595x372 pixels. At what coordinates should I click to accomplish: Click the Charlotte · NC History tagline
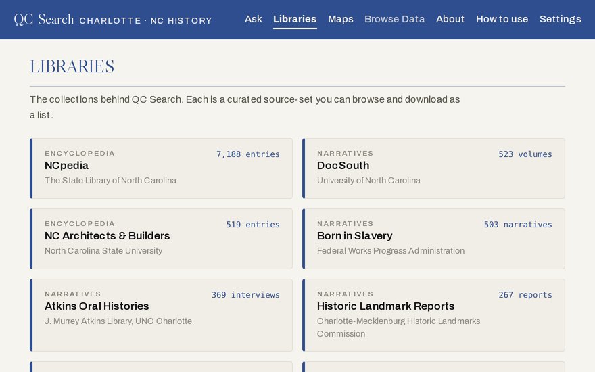[145, 20]
